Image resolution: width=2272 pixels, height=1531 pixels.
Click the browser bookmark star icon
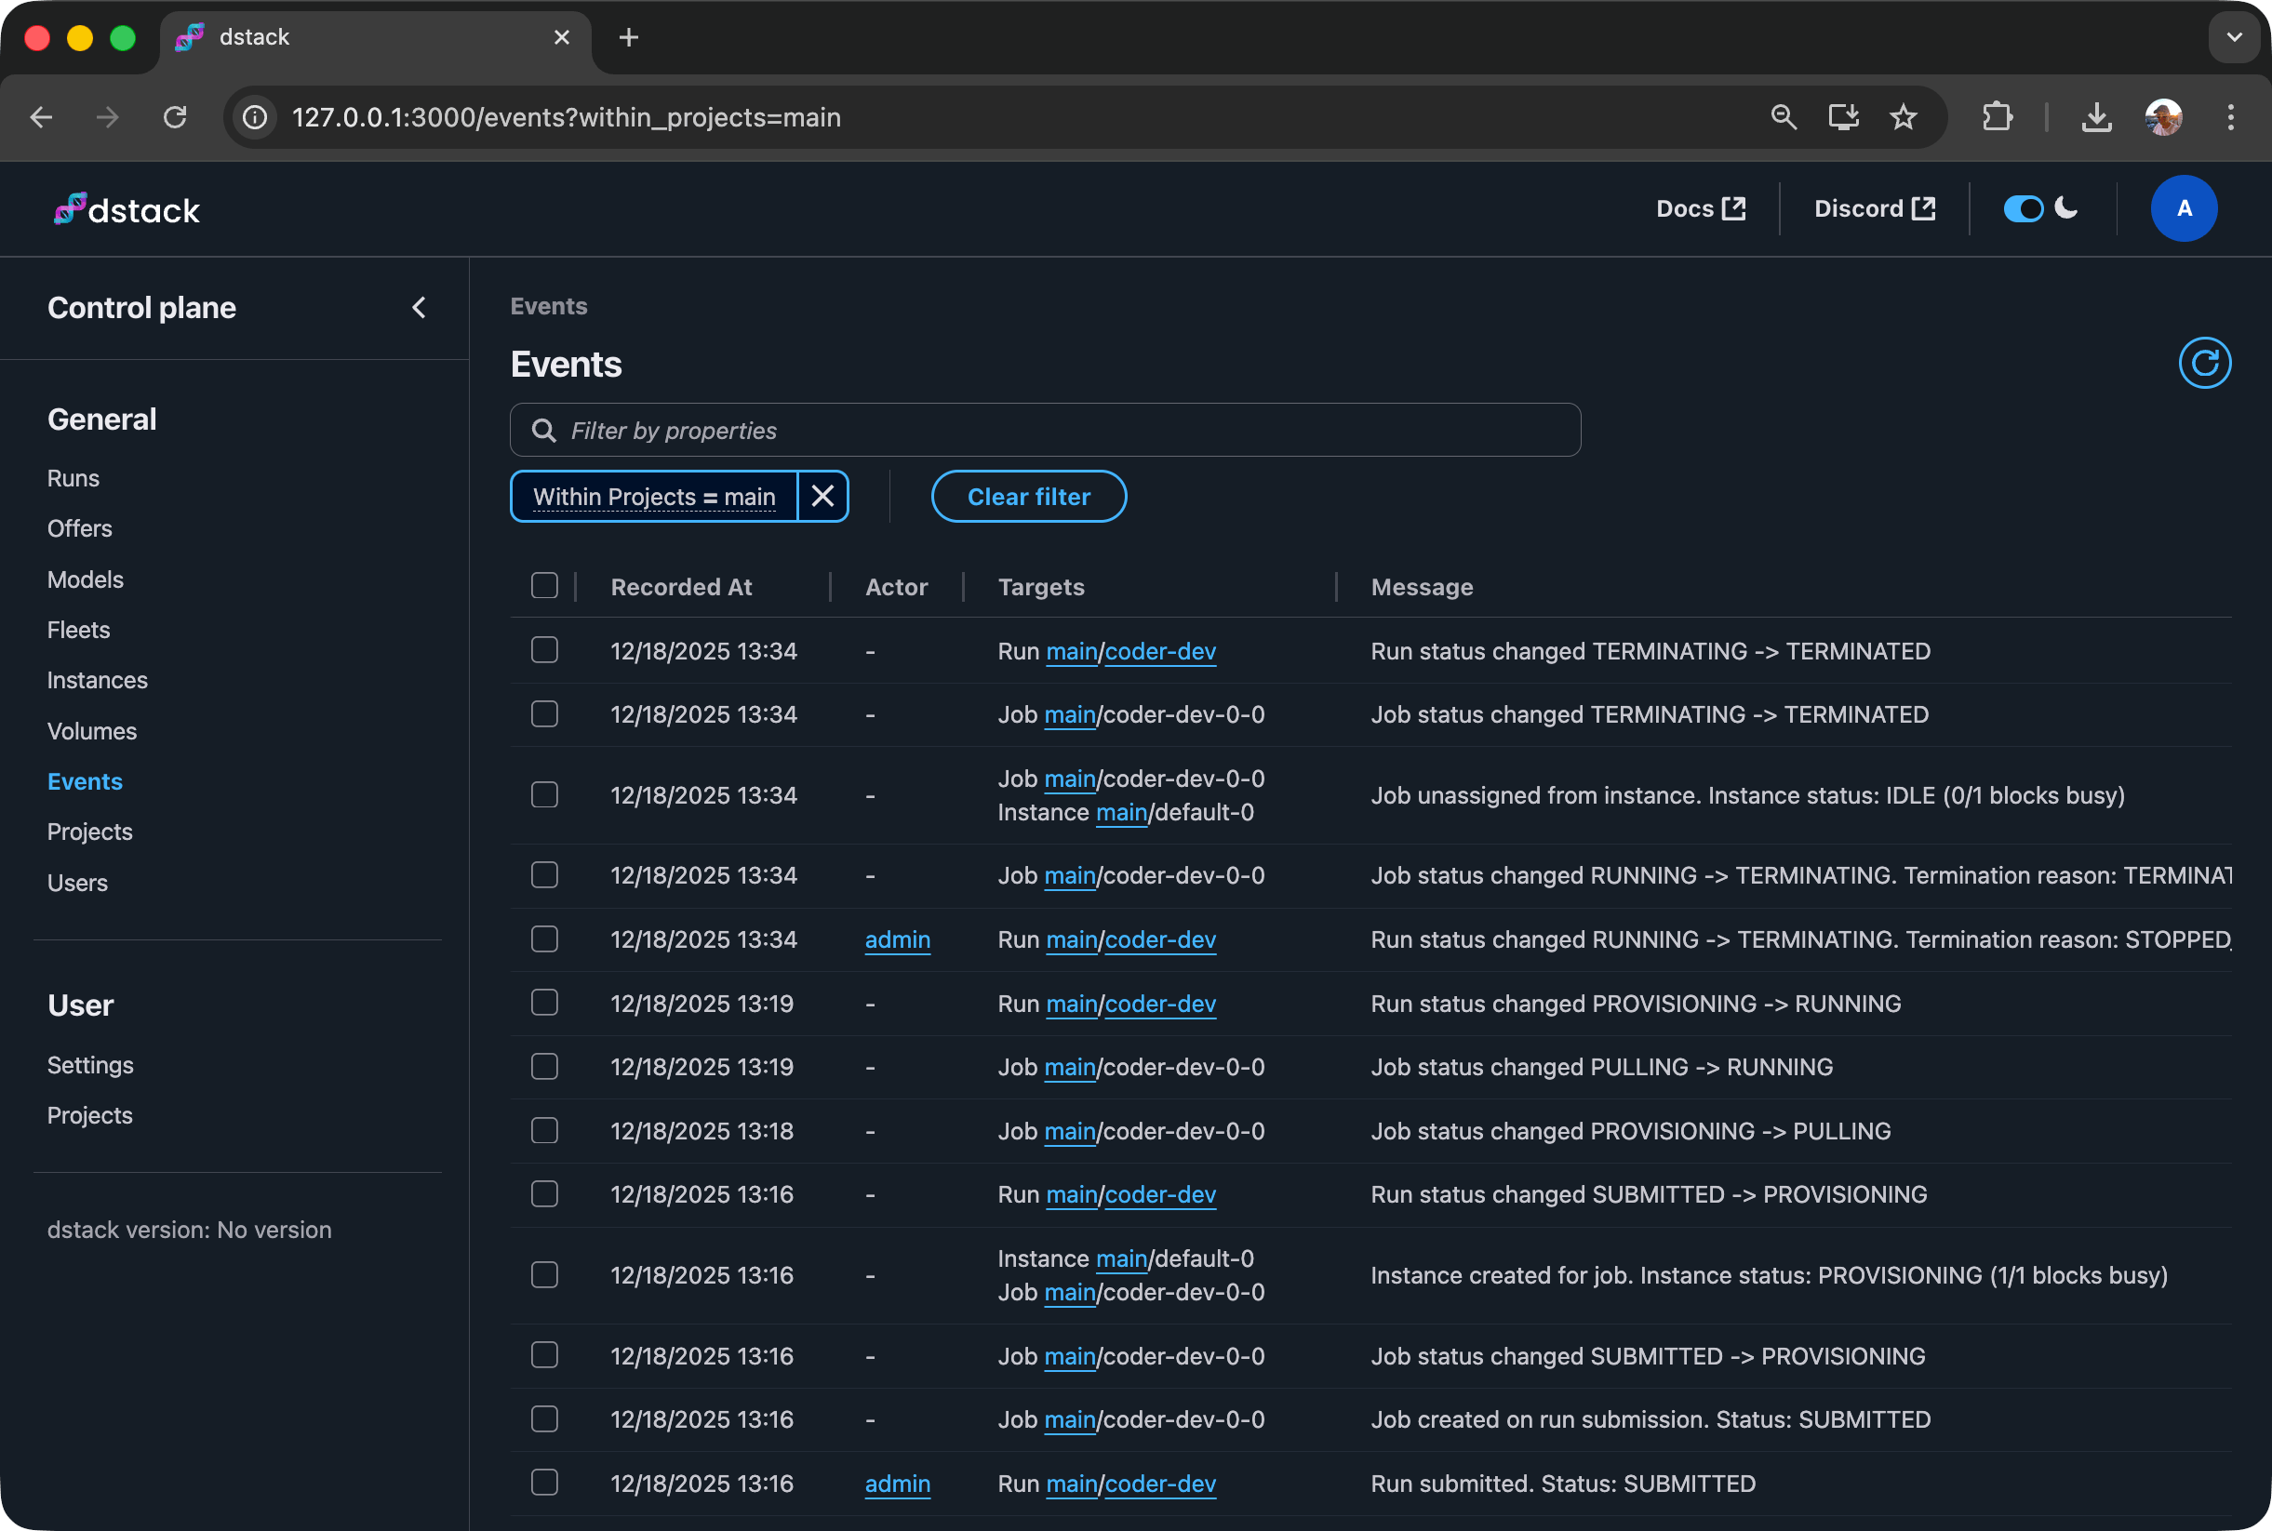(x=1903, y=117)
